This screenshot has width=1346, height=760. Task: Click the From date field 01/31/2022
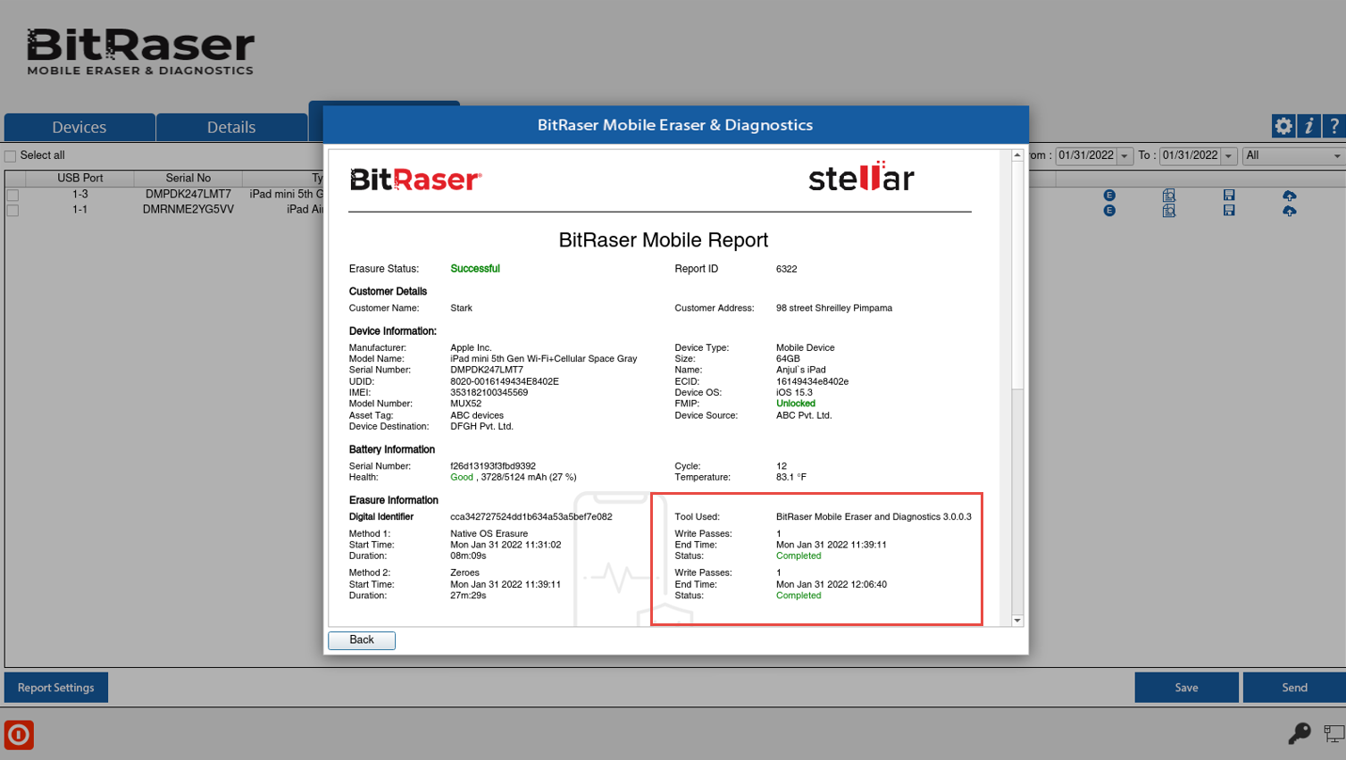(x=1087, y=155)
